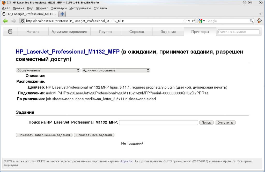Open the Файл menu
Viewport: 265px width, 172px height.
pos(6,8)
